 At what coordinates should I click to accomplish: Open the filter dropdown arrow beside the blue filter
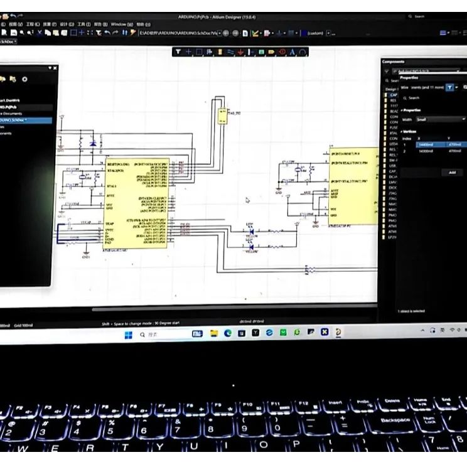pos(456,87)
